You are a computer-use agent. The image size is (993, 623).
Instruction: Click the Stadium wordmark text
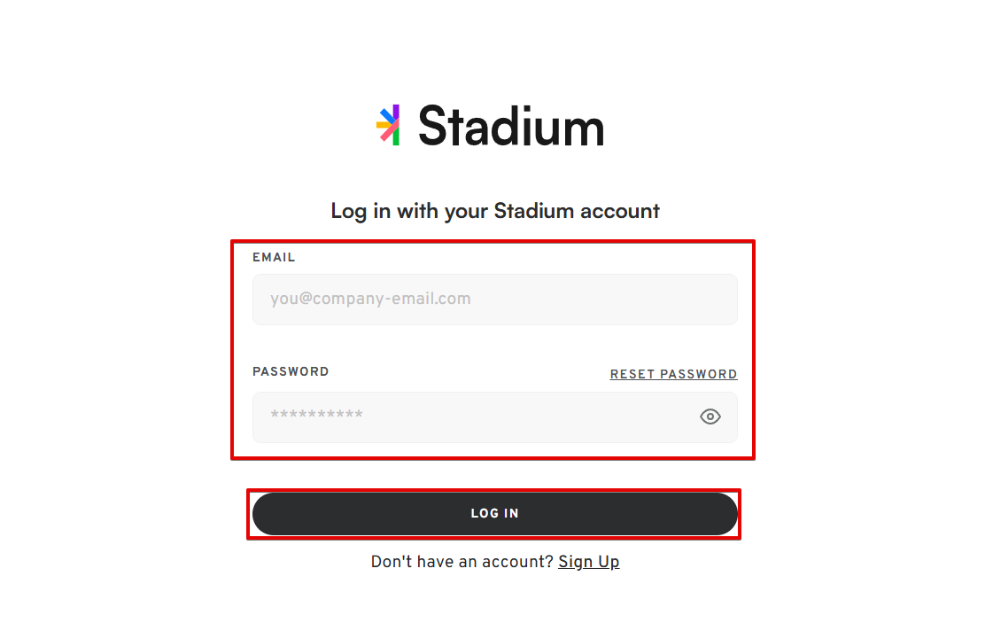511,126
